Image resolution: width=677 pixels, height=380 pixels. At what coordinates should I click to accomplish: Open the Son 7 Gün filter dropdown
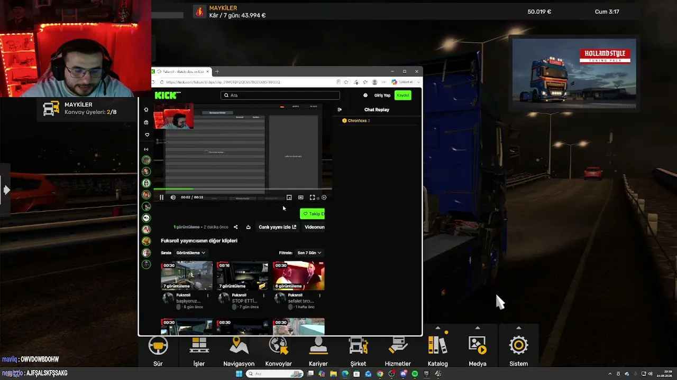click(309, 253)
